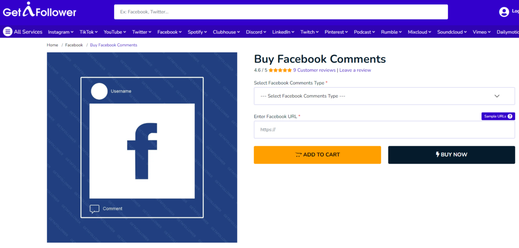The image size is (519, 248).
Task: Click the Sample URLs help question icon
Action: pos(510,116)
